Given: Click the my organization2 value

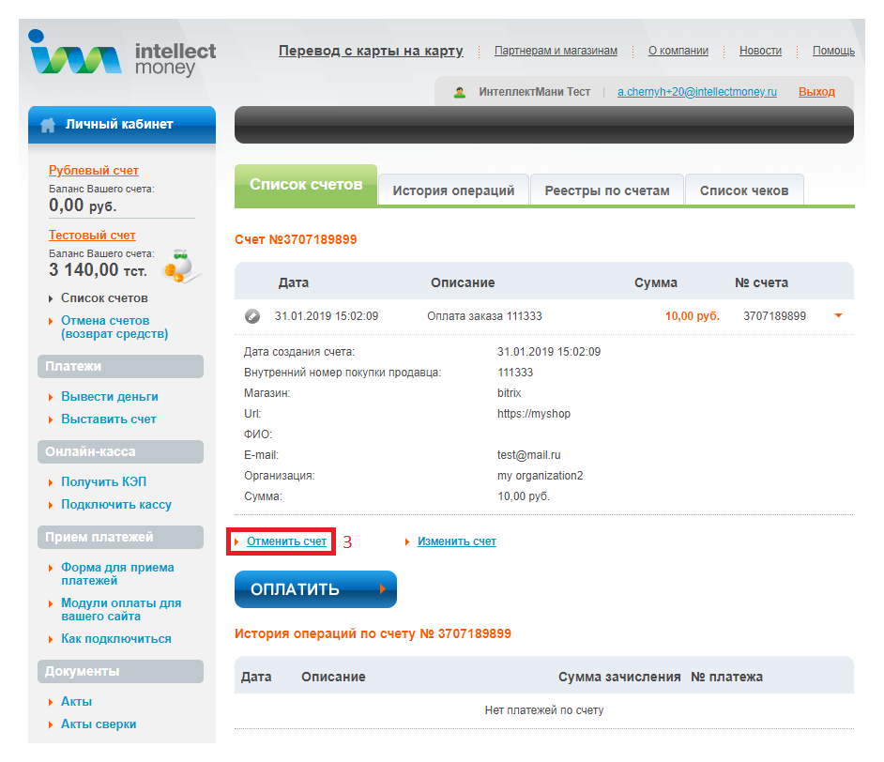Looking at the screenshot, I should (541, 476).
